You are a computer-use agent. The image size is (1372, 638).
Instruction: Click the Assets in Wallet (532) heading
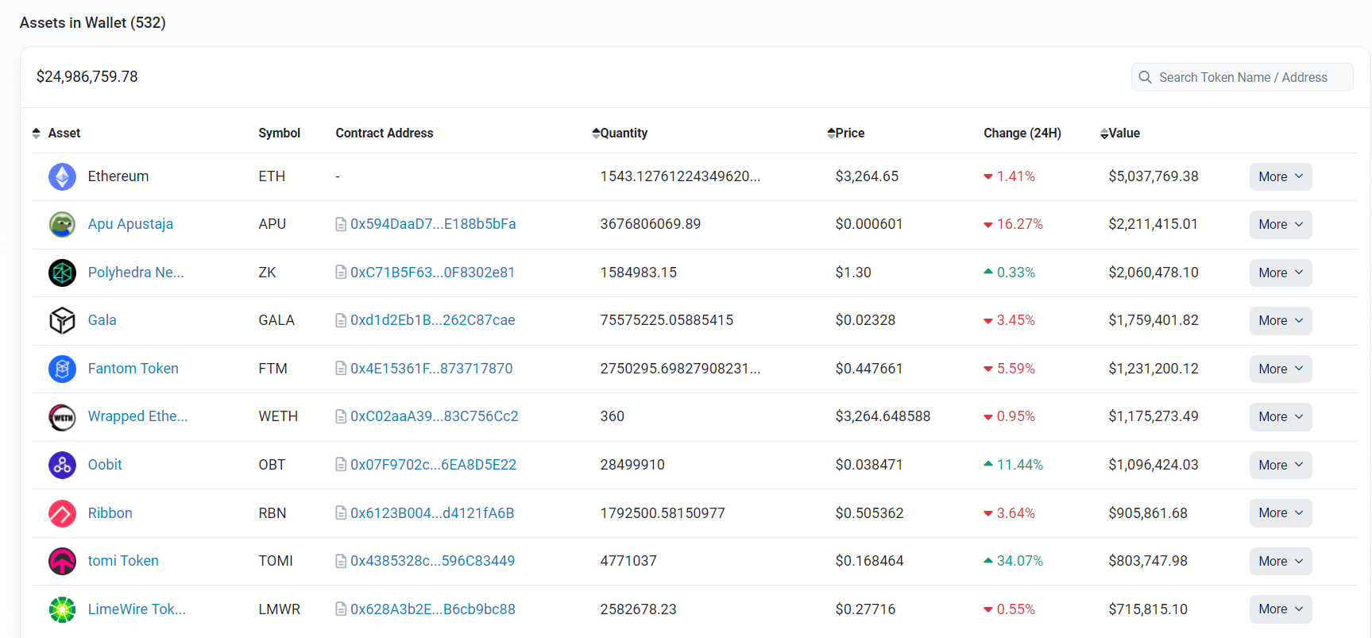click(93, 23)
